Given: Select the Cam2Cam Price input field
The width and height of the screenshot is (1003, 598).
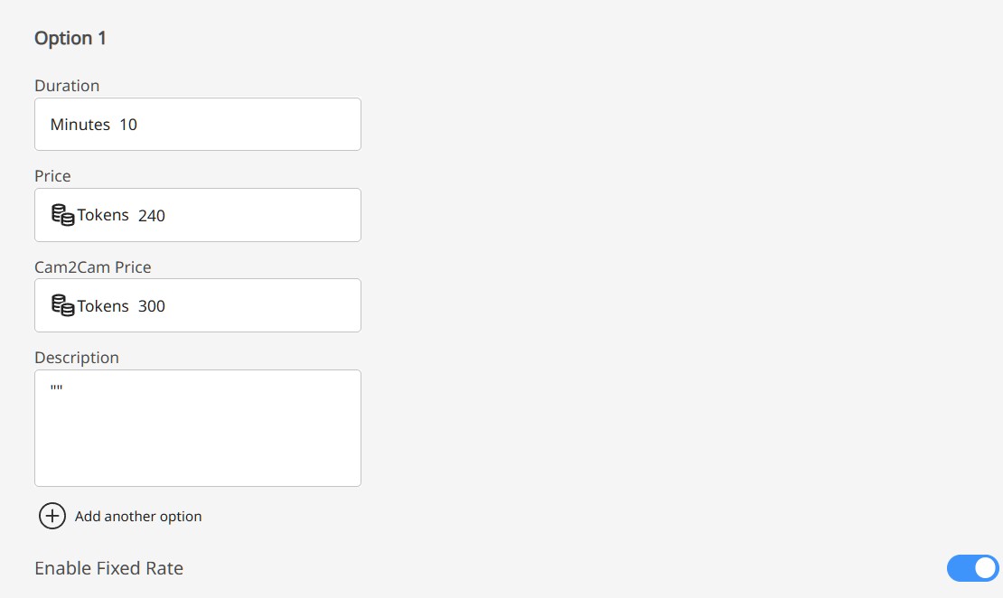Looking at the screenshot, I should pyautogui.click(x=253, y=305).
